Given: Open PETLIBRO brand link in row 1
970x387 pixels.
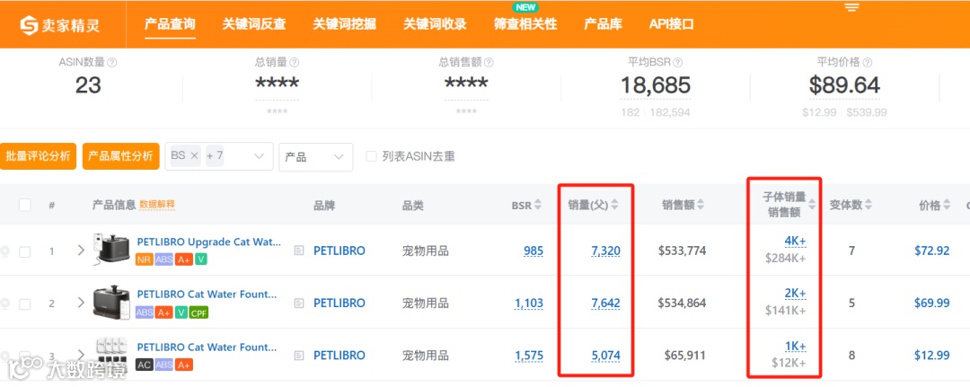Looking at the screenshot, I should point(339,251).
